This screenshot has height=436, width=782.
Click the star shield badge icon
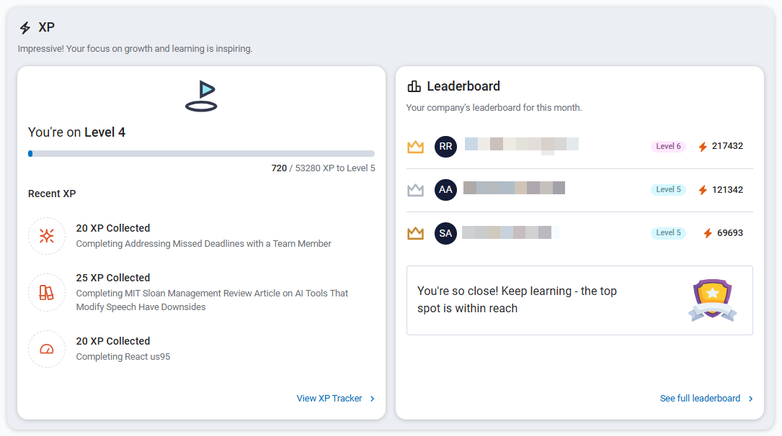pyautogui.click(x=711, y=299)
